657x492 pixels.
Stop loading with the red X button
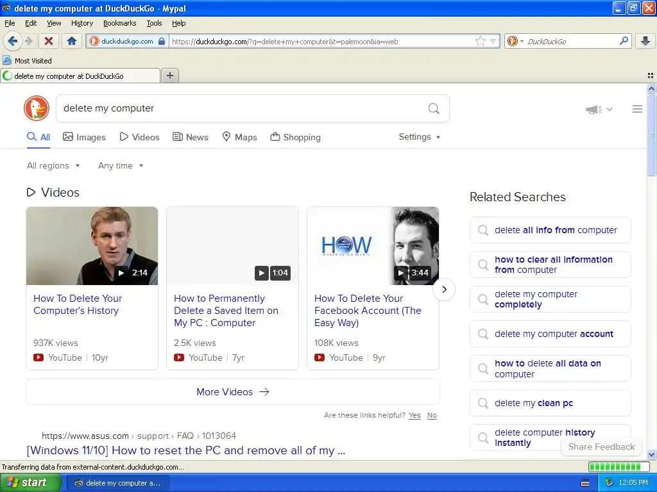(49, 41)
